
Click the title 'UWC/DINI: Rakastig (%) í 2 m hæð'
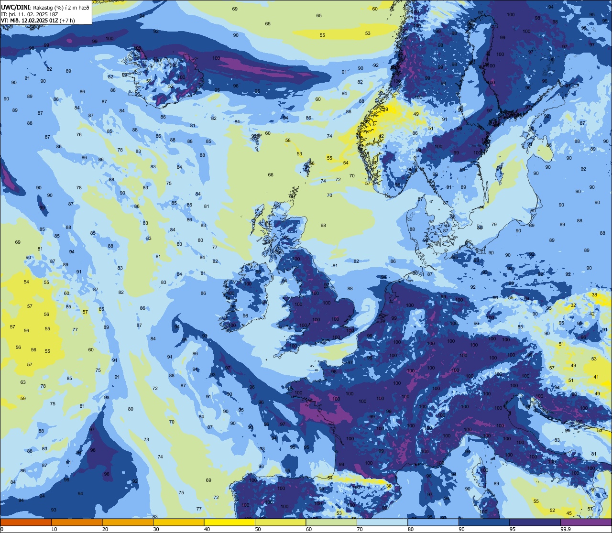[x=45, y=7]
